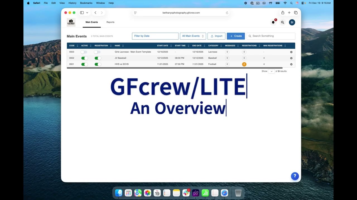
Task: Click the horizontal table scrollbar
Action: click(175, 68)
